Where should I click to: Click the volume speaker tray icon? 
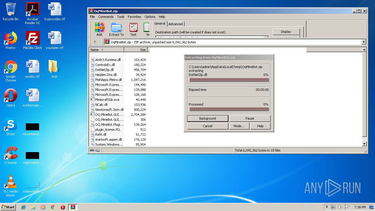(340, 207)
